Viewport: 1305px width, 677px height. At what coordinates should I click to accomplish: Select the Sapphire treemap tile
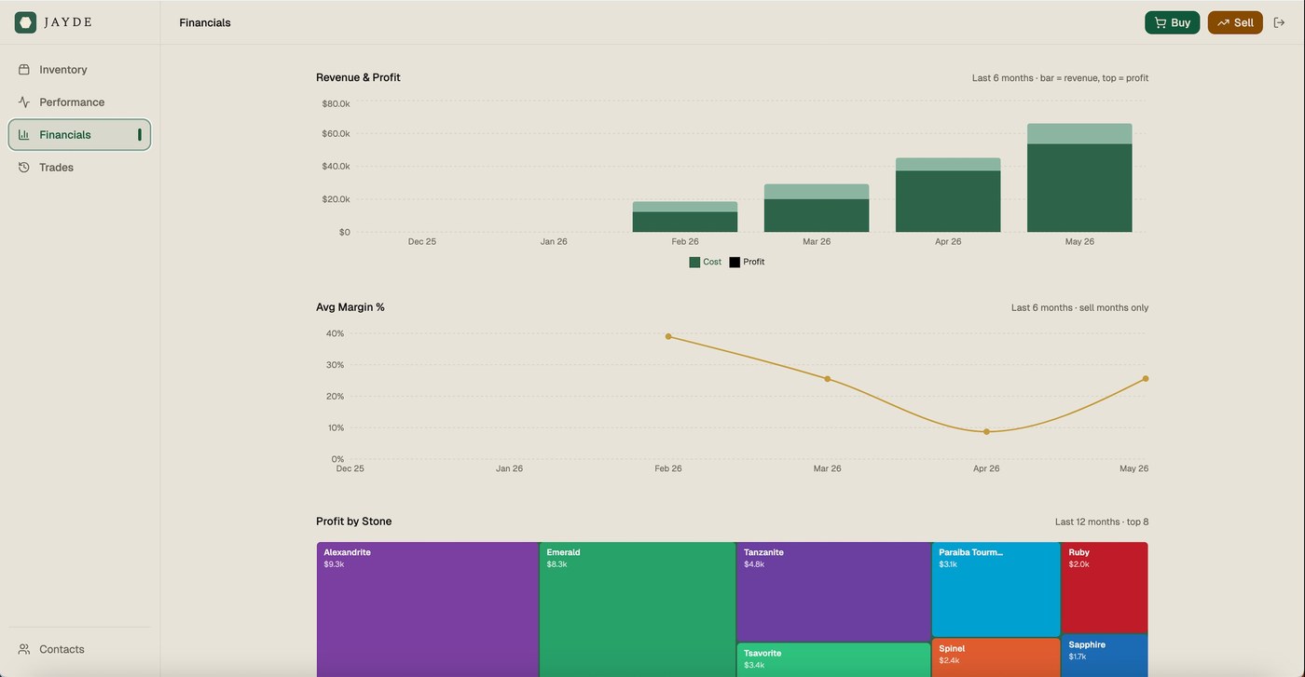pos(1105,656)
